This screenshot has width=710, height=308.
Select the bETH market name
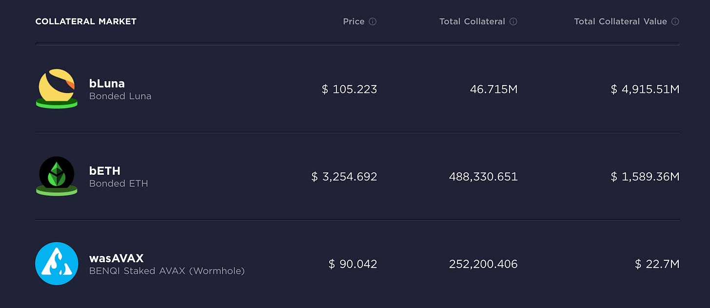click(104, 171)
